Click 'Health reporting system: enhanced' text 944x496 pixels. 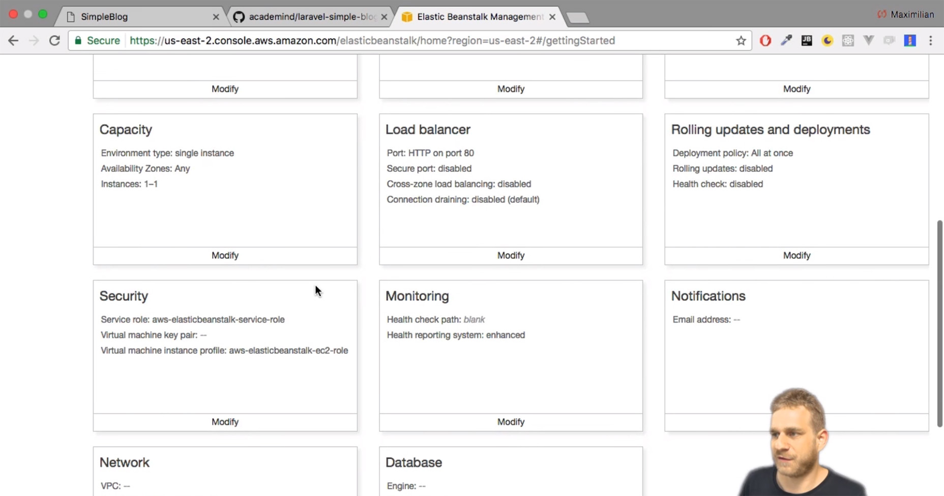(456, 335)
